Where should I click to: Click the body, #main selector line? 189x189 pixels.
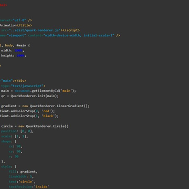tap(15, 46)
